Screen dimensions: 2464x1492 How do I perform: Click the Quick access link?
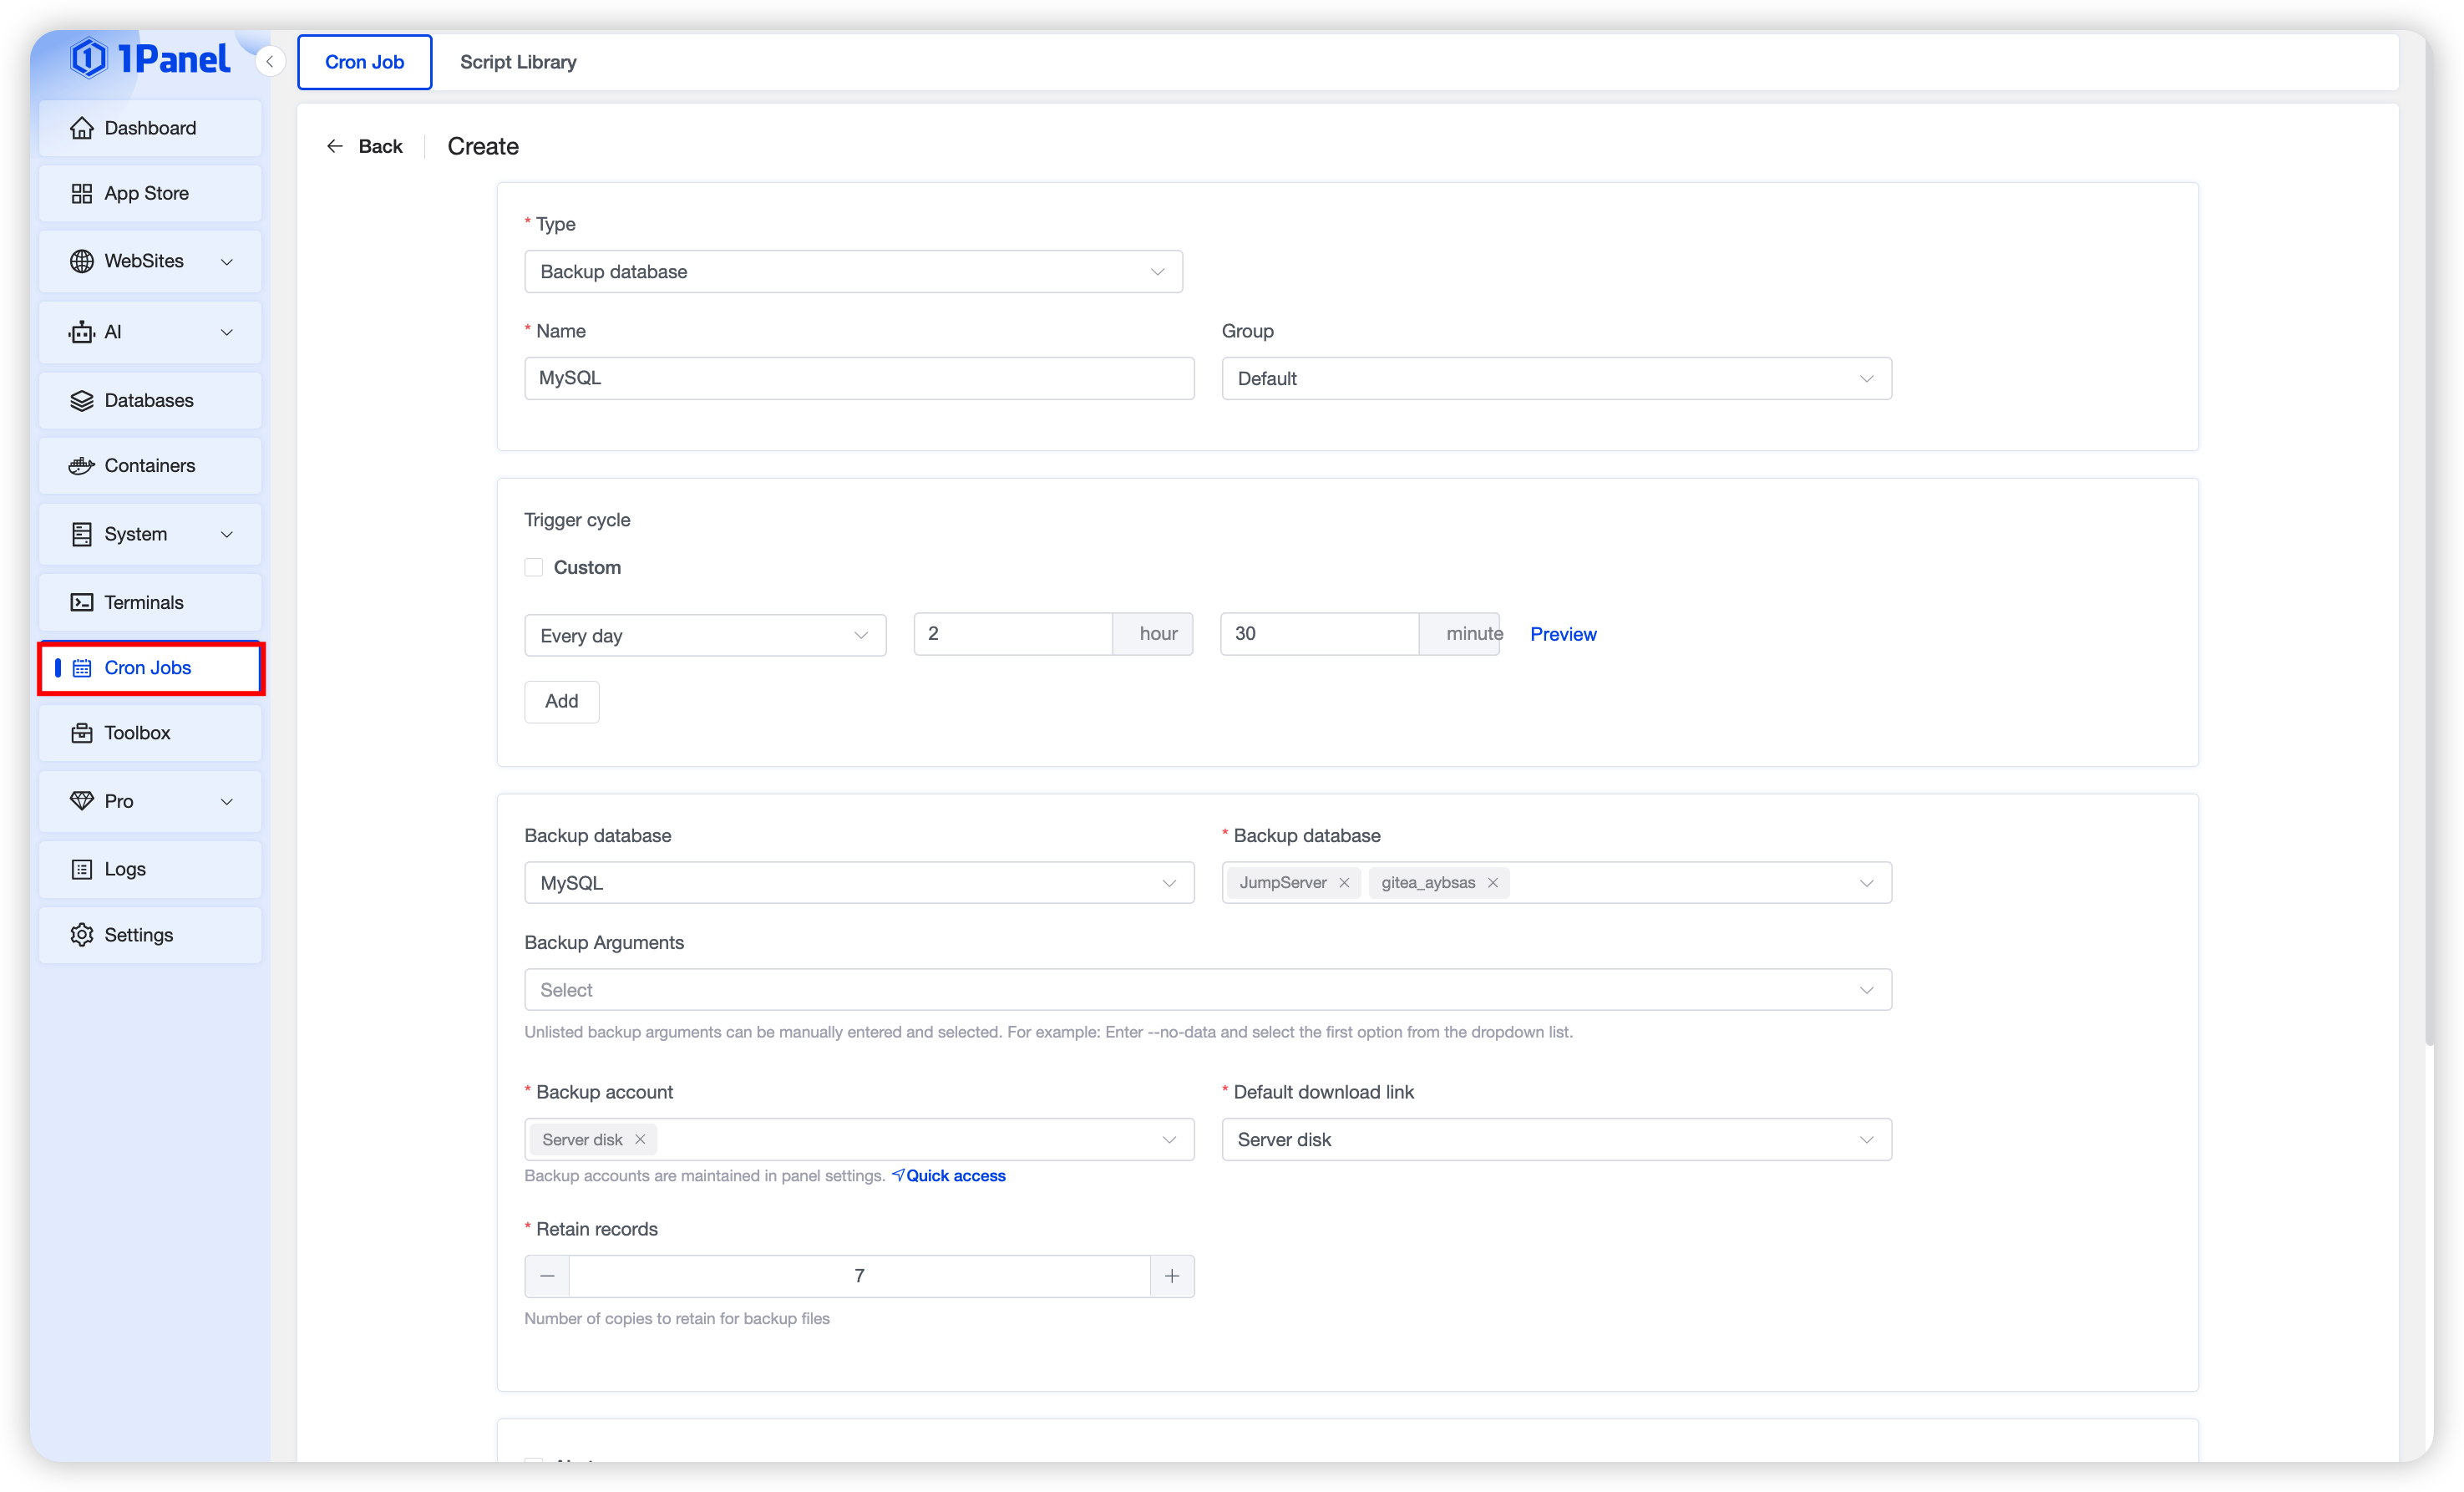point(955,1176)
